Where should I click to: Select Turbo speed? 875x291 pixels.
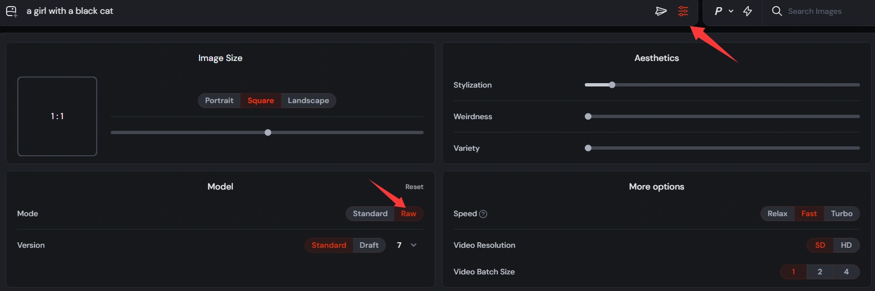842,214
